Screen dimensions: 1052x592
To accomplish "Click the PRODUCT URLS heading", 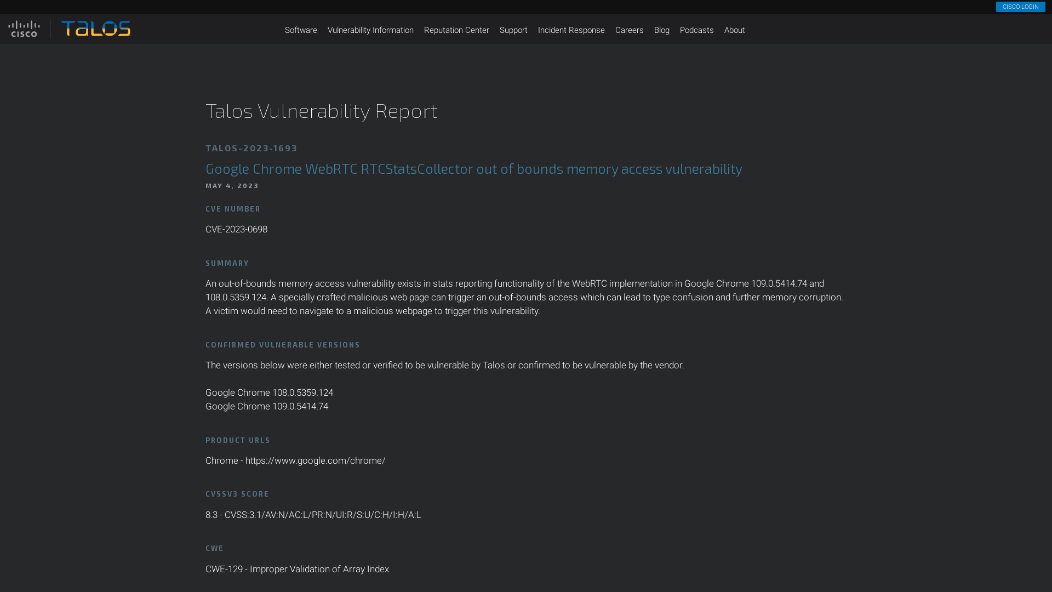I will point(238,440).
